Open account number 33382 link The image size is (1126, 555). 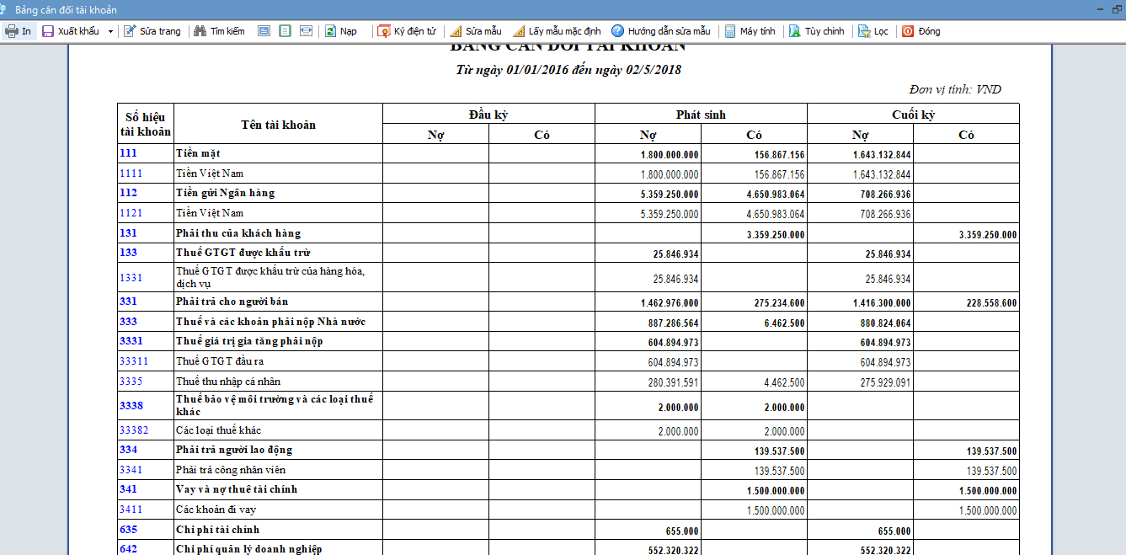[133, 430]
